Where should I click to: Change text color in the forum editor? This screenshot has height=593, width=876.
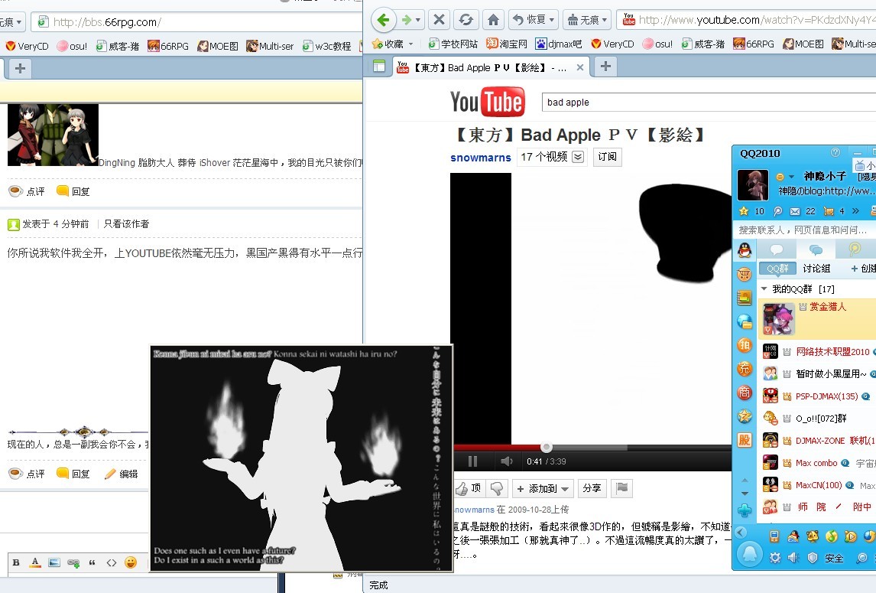tap(34, 563)
